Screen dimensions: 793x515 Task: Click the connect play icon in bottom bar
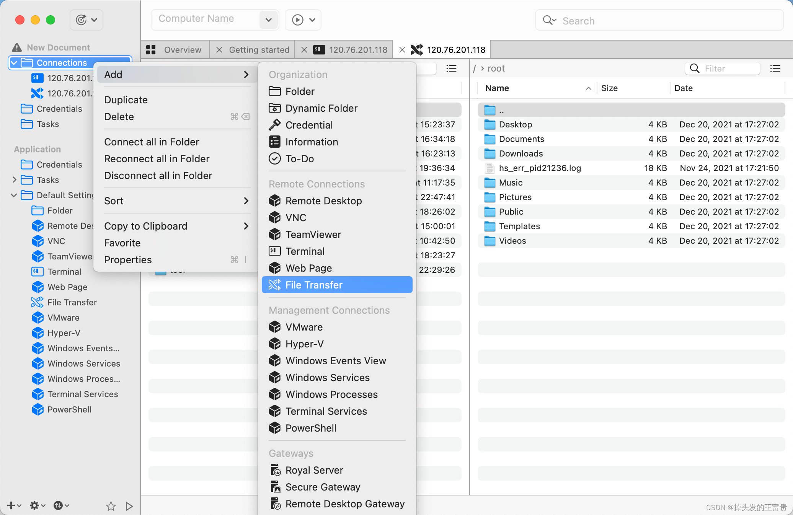[x=129, y=506]
